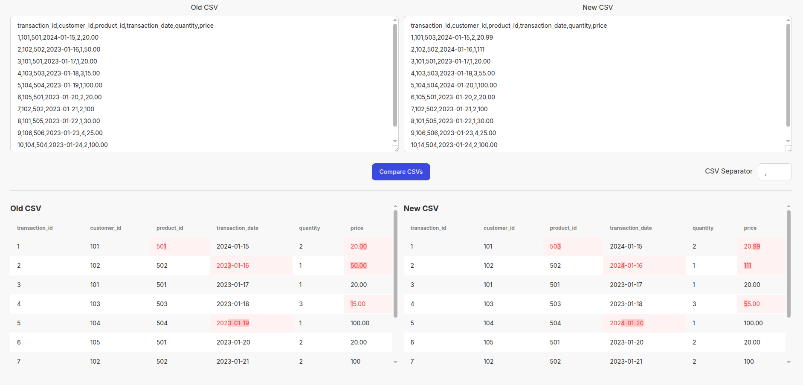Click 2023-01-16 date cell in Old CSV table
This screenshot has width=803, height=385.
(x=251, y=266)
